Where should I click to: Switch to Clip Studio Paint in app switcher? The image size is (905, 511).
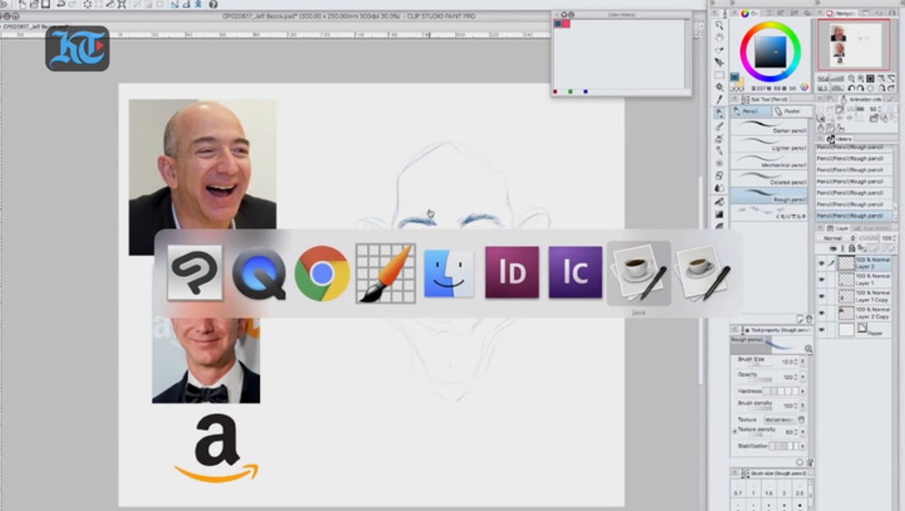point(195,273)
